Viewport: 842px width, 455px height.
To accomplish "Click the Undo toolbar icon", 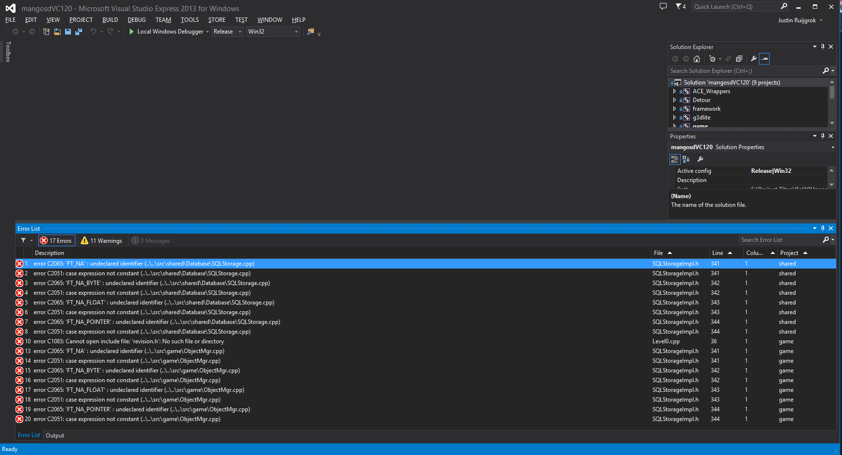I will [x=93, y=32].
